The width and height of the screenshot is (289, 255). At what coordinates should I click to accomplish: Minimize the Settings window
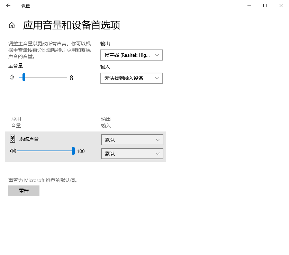point(249,6)
